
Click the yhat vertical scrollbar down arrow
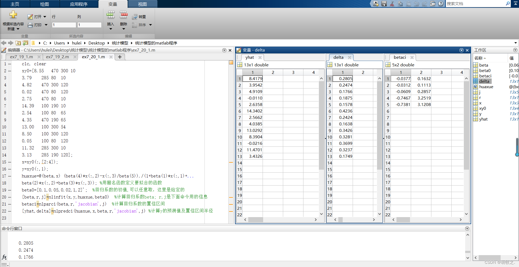click(321, 214)
